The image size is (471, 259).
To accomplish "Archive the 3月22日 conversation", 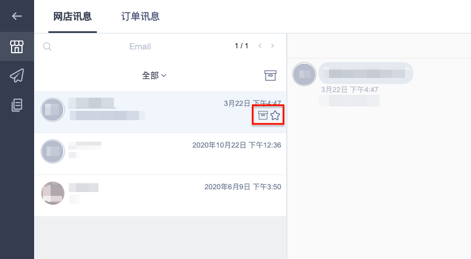I will 263,115.
